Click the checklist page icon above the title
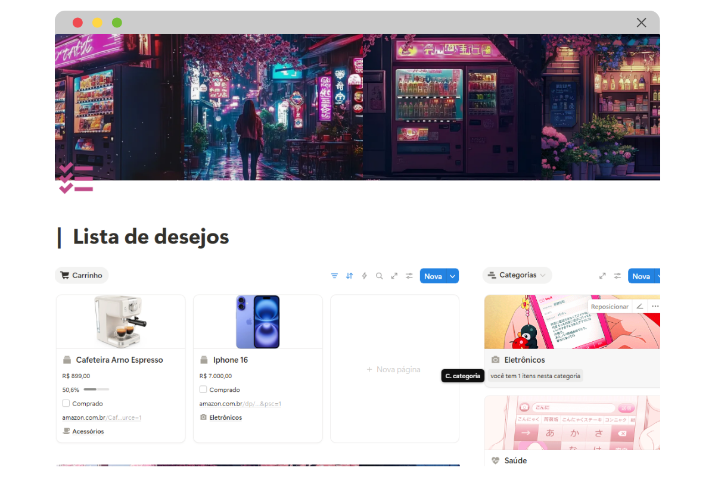 (76, 177)
